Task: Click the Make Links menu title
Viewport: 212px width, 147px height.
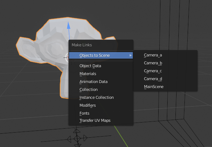Action: pos(82,45)
